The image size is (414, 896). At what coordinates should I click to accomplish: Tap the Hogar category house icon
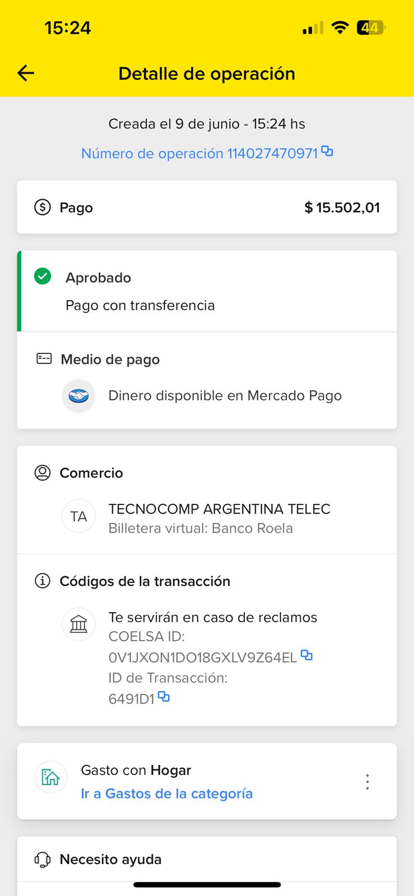51,777
